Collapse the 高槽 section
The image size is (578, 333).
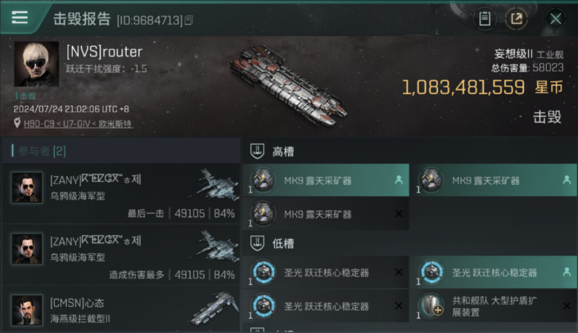(409, 152)
